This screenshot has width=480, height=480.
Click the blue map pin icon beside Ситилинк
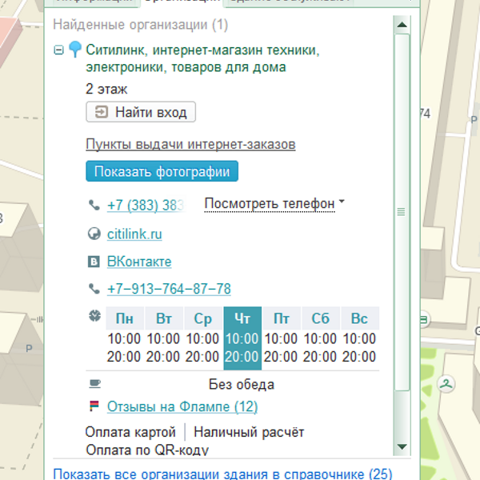[75, 49]
